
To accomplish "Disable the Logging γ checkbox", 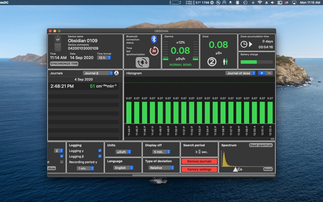I will (x=100, y=151).
